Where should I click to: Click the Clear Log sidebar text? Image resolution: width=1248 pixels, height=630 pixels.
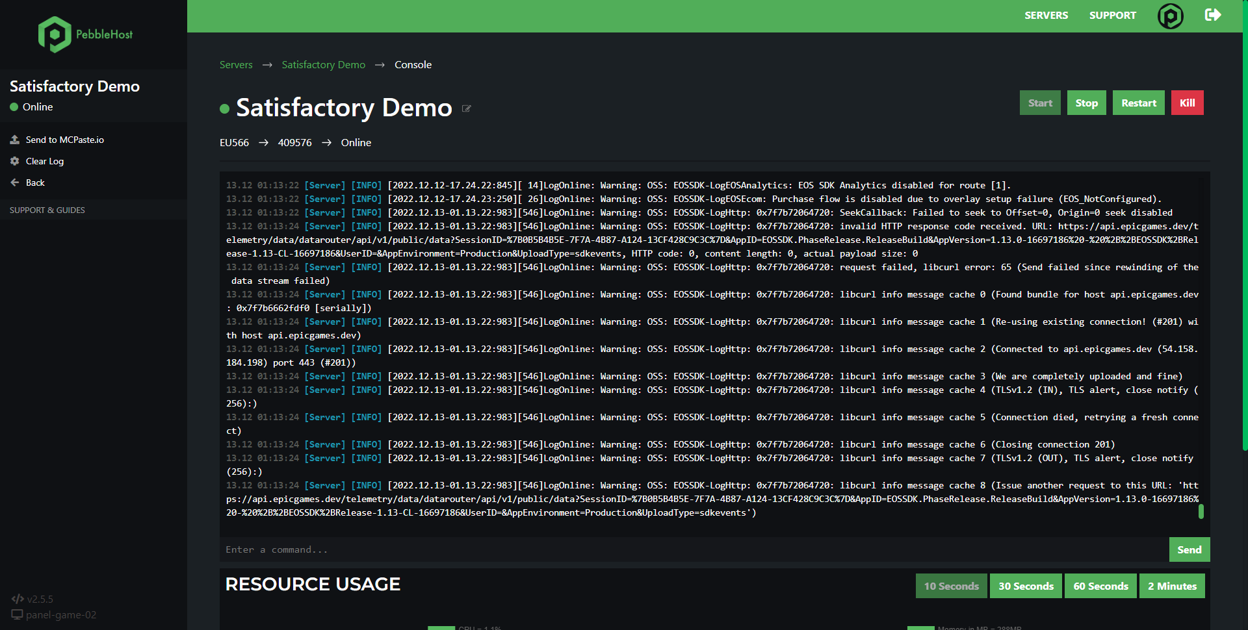coord(45,161)
